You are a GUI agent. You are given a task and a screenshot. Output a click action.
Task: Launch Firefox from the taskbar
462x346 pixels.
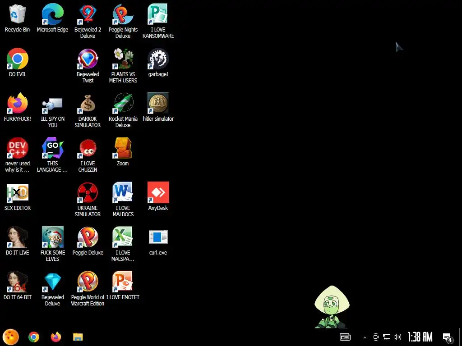55,337
